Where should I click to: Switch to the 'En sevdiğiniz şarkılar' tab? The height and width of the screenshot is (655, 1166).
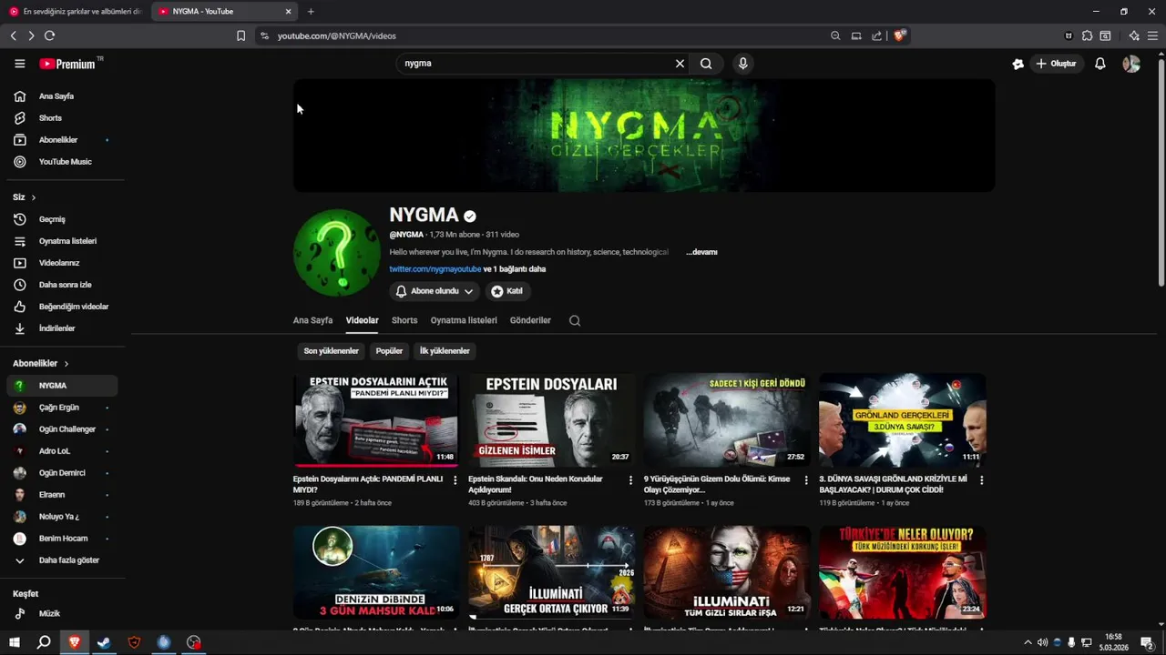click(x=76, y=12)
